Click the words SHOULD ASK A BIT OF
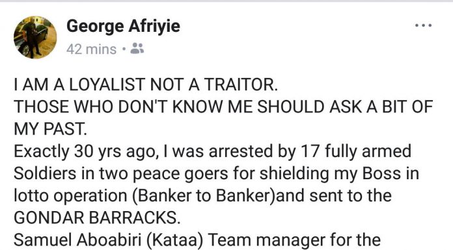Viewport: 453px width, 250px height. point(345,106)
